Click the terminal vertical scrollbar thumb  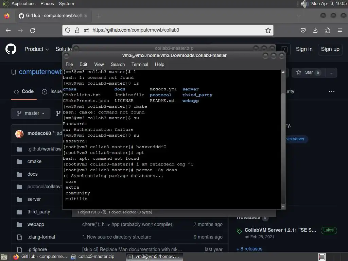283,148
